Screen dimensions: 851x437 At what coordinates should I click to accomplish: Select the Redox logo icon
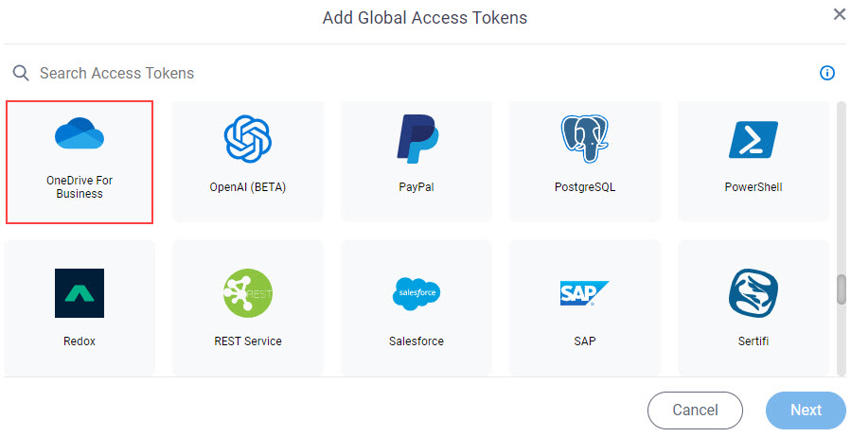(x=80, y=293)
